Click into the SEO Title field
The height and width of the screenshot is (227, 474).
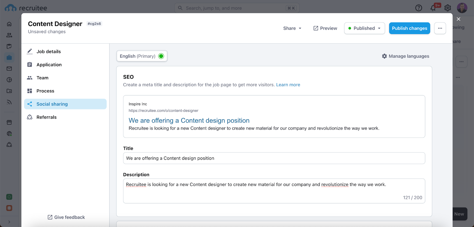pyautogui.click(x=274, y=158)
